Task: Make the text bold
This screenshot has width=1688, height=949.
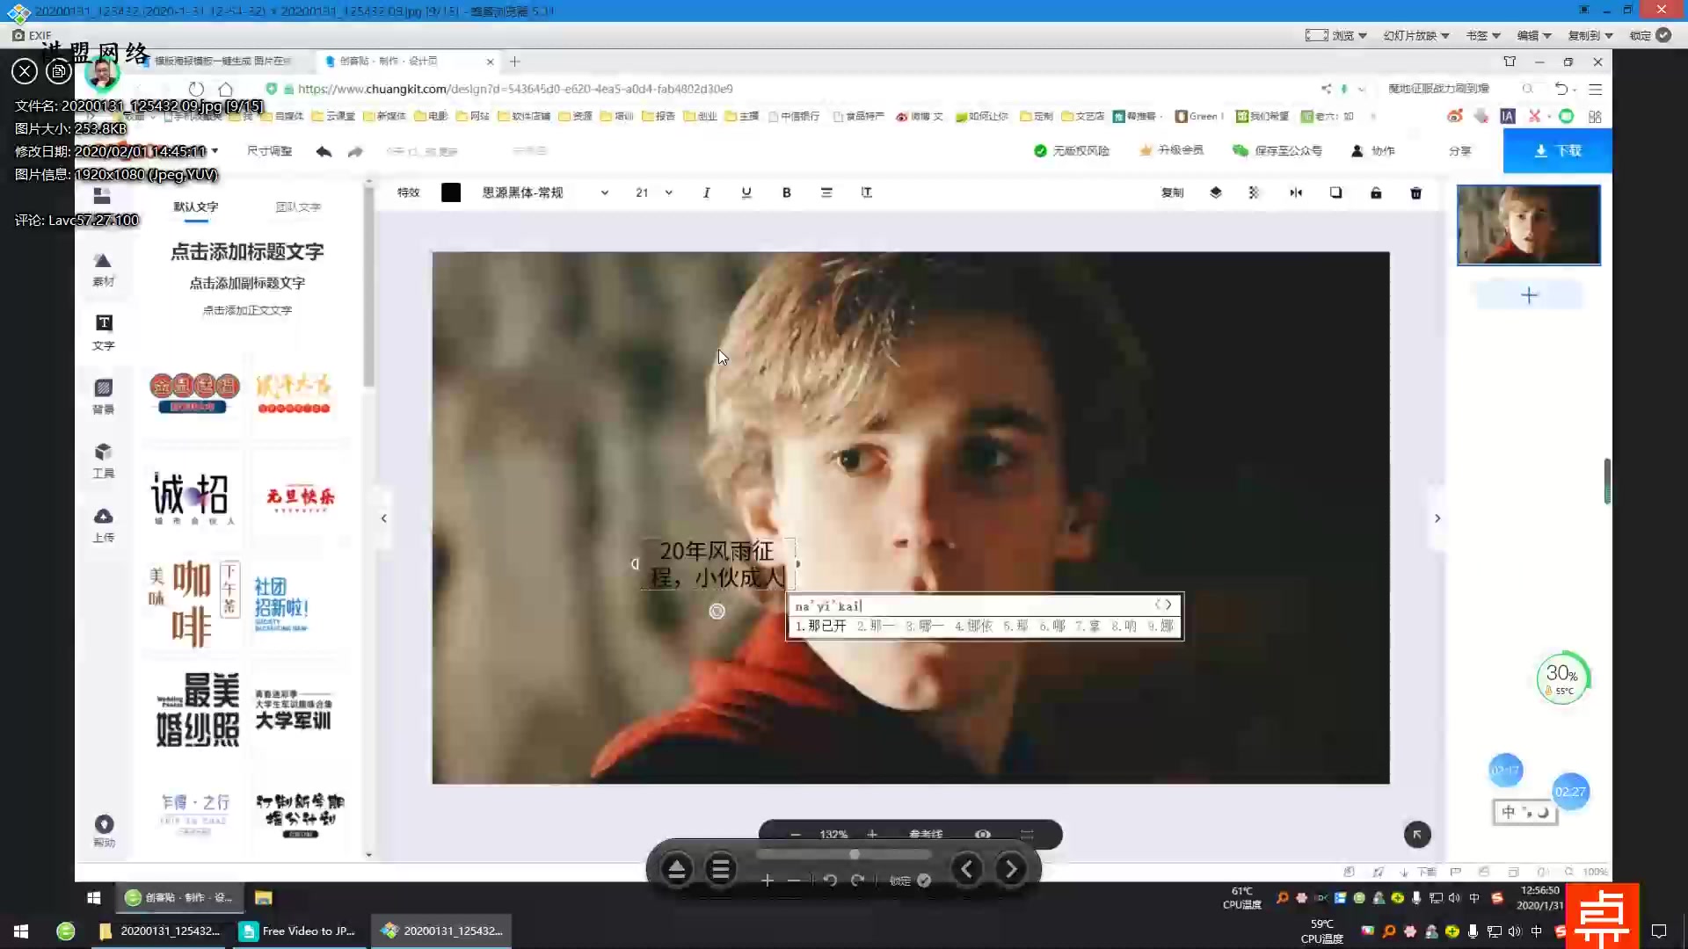Action: coord(786,192)
